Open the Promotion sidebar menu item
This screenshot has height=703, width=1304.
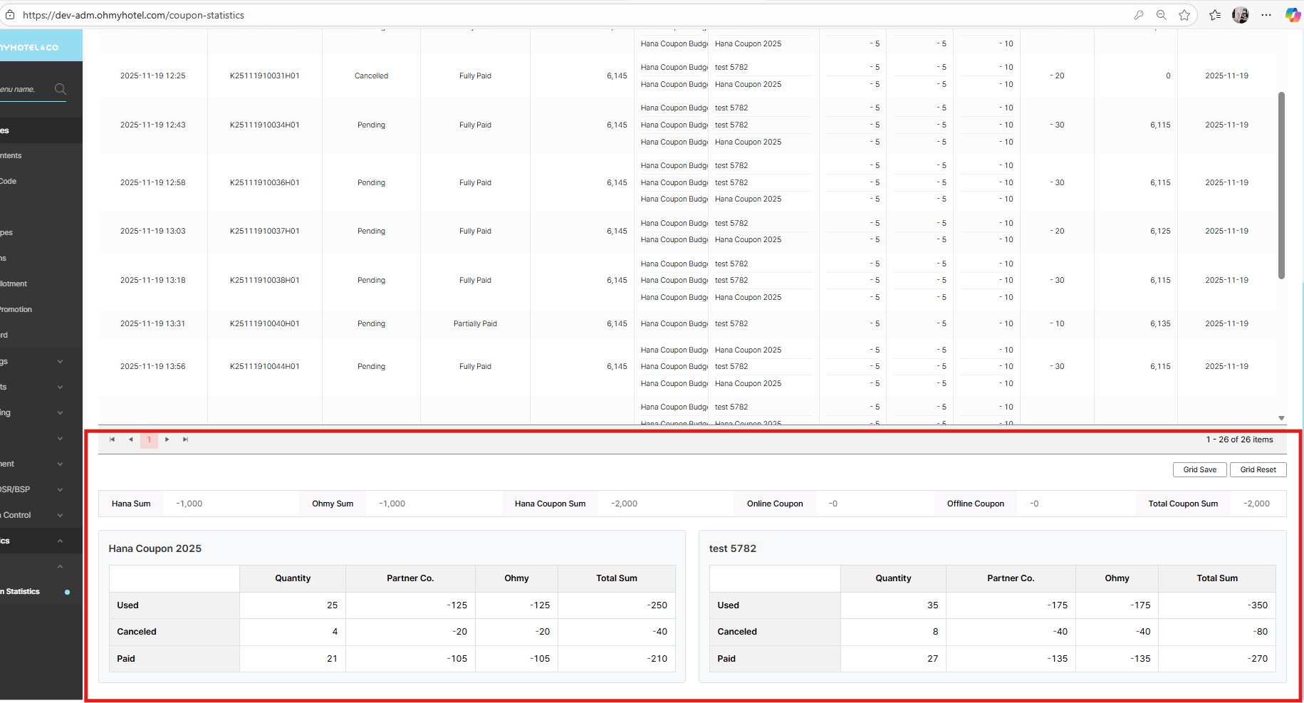pyautogui.click(x=16, y=309)
